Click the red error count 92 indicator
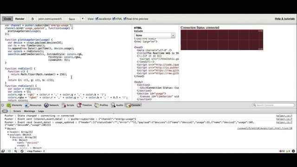Screen dimensions: 297x167 282,151
